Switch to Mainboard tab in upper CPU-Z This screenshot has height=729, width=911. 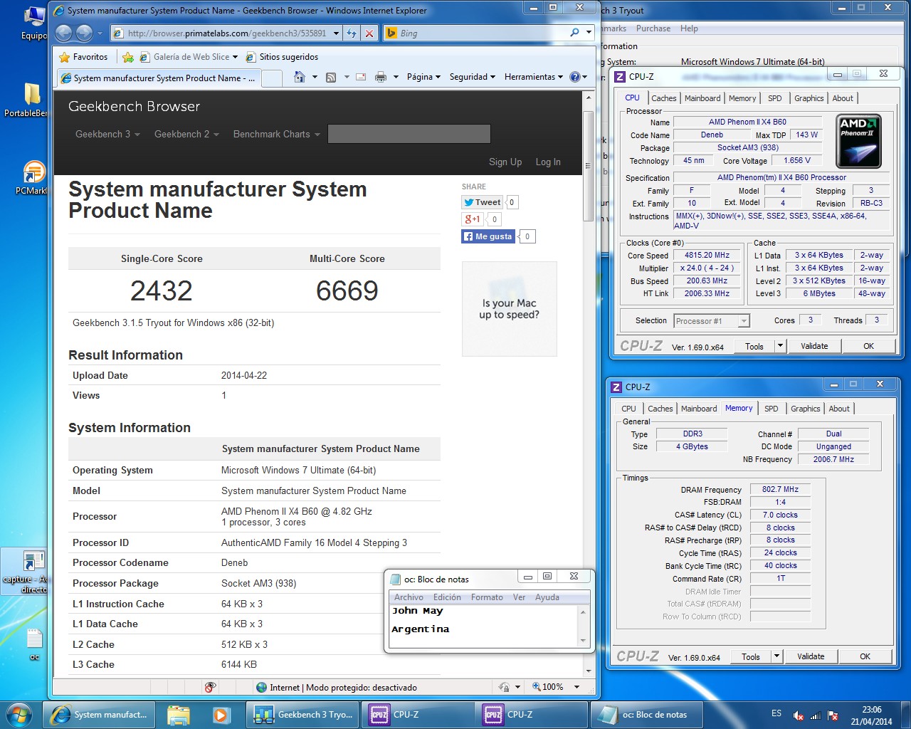(x=702, y=98)
